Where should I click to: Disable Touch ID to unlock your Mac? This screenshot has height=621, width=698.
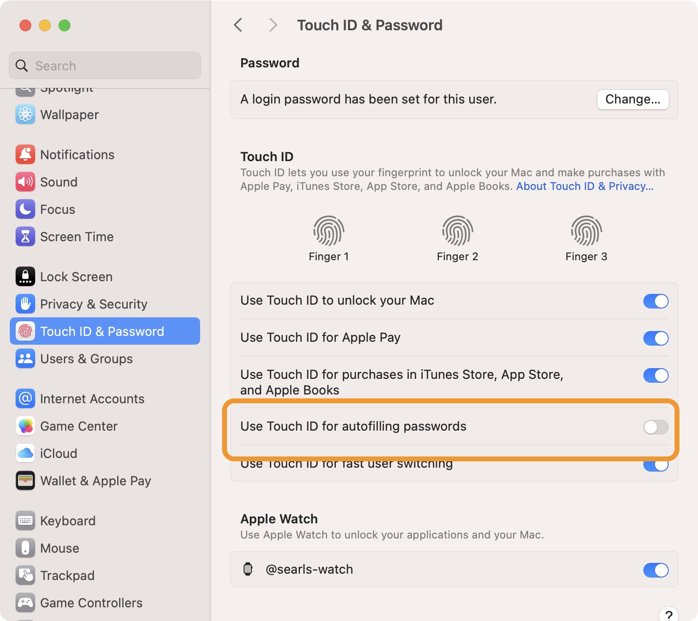click(x=656, y=301)
